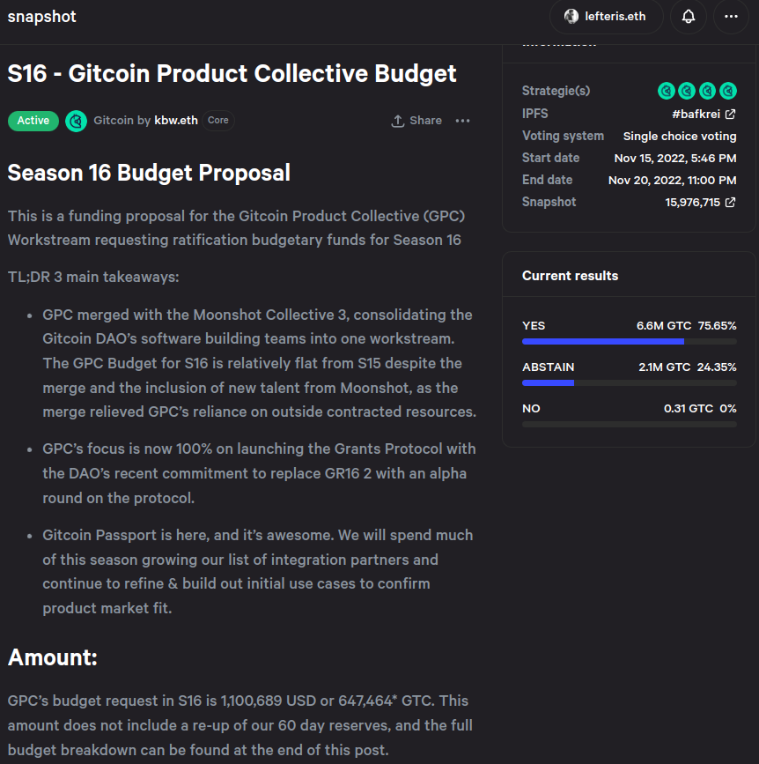Click the end date 'Nov 20, 2022, 11:00 PM'
Viewport: 759px width, 764px height.
pos(673,181)
